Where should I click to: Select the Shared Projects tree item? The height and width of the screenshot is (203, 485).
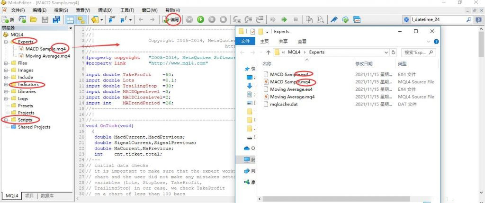tap(34, 127)
